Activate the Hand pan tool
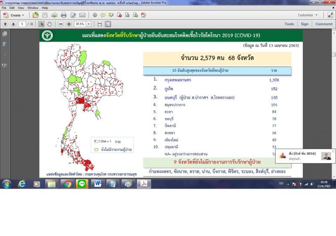336x236 pixels. point(49,24)
